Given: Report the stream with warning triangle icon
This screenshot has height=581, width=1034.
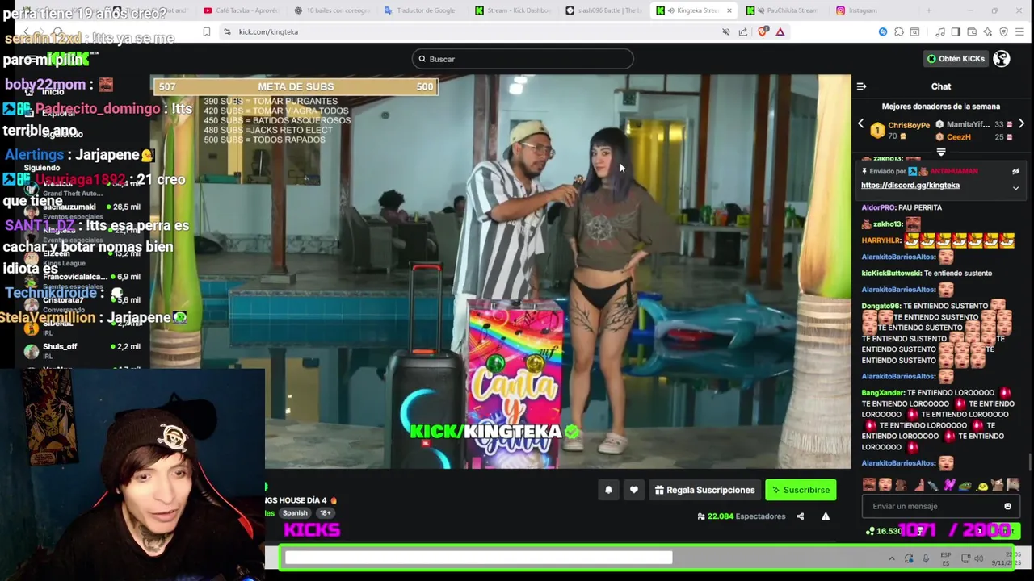Looking at the screenshot, I should click(x=826, y=516).
